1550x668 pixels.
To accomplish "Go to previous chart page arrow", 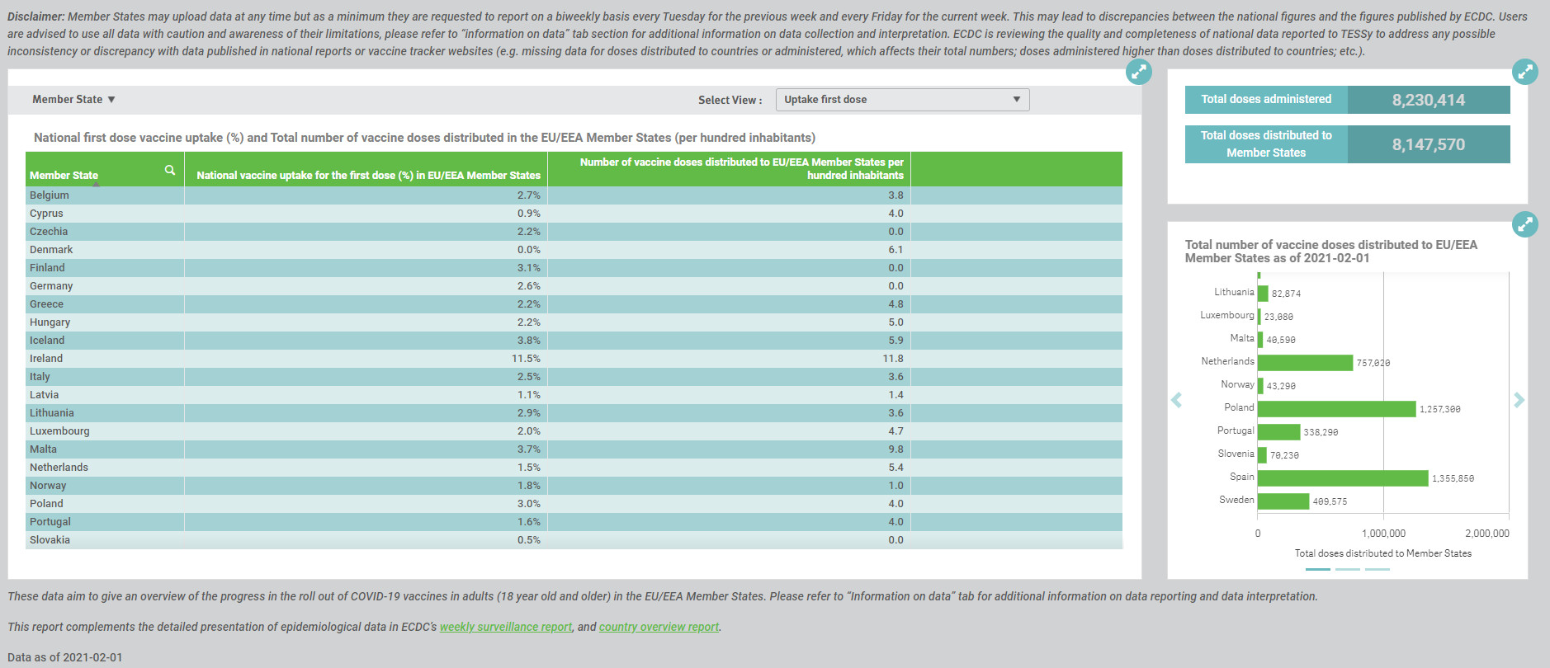I will pyautogui.click(x=1177, y=400).
